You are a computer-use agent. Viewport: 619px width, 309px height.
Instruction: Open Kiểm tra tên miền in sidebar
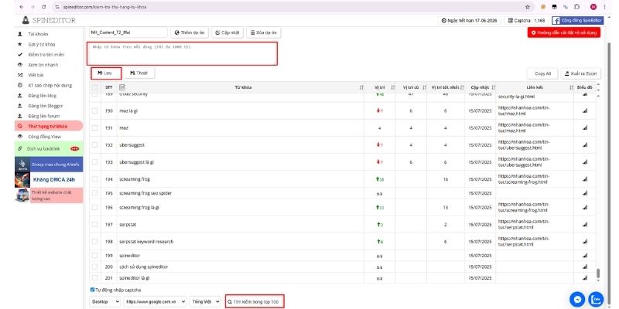pos(46,55)
